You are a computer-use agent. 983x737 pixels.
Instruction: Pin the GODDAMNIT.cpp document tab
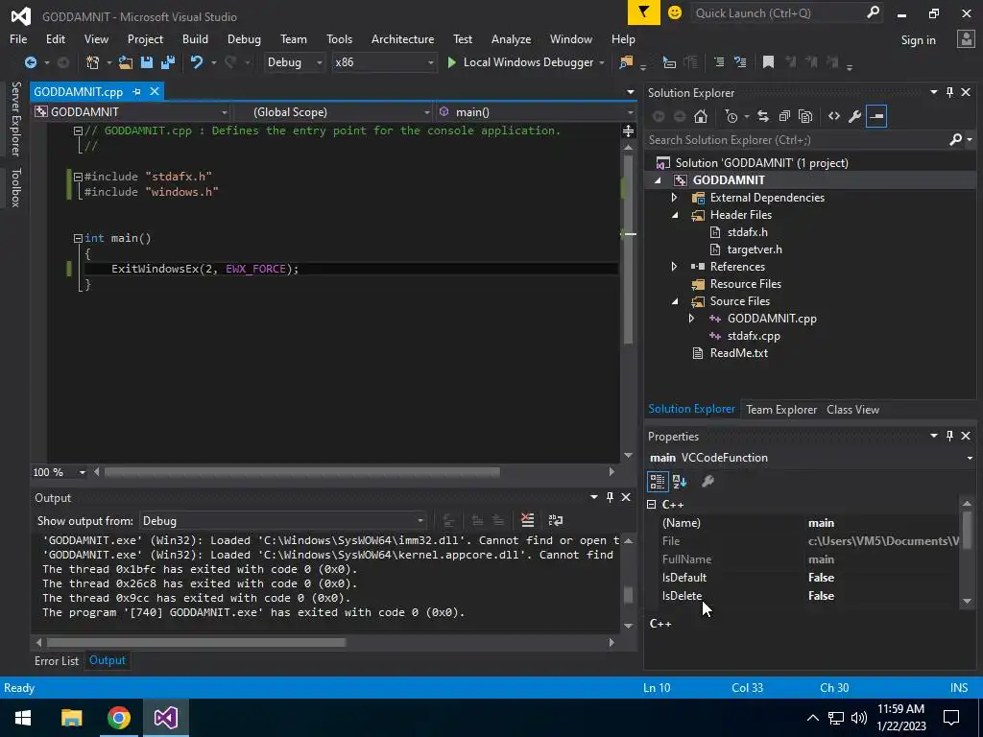(136, 91)
